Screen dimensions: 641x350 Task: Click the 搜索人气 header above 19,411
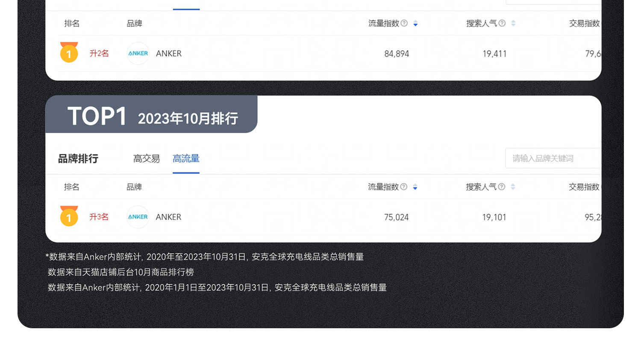(482, 23)
